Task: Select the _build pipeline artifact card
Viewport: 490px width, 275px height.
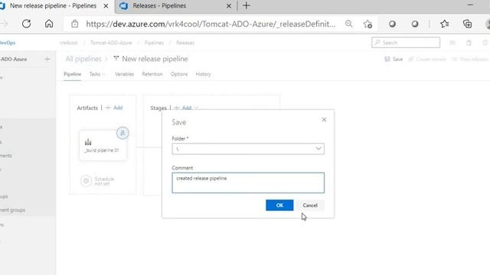Action: click(103, 146)
